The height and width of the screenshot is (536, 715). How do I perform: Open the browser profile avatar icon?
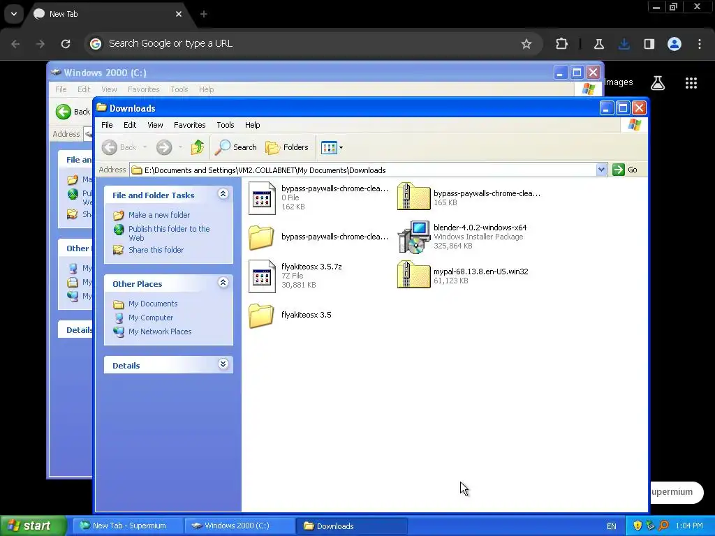(x=675, y=44)
